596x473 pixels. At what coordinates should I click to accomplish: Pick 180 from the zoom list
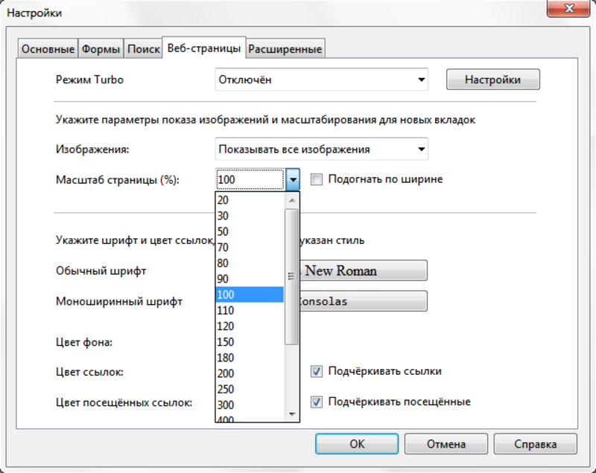coord(250,358)
